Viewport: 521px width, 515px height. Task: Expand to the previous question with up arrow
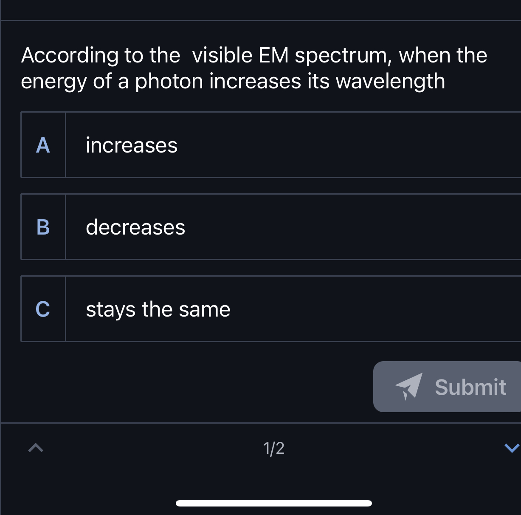35,448
